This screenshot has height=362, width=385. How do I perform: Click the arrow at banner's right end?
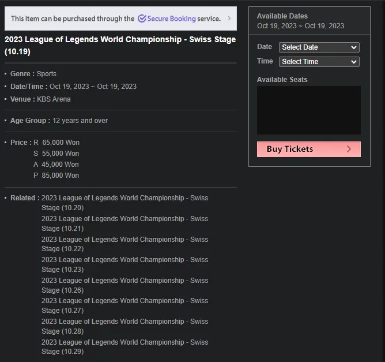pyautogui.click(x=229, y=18)
